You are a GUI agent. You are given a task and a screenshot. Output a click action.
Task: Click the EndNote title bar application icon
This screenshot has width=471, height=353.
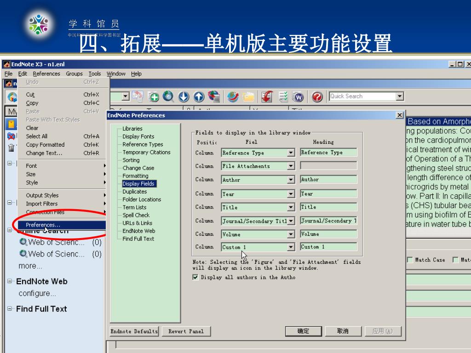click(6, 64)
